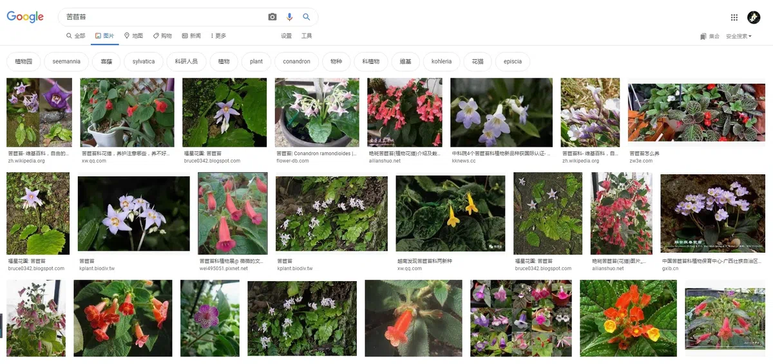Open the kknews.cc source link
The width and height of the screenshot is (773, 364).
tap(464, 161)
